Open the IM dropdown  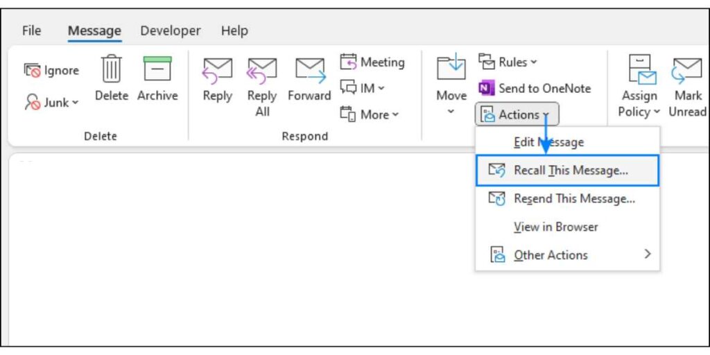click(362, 88)
